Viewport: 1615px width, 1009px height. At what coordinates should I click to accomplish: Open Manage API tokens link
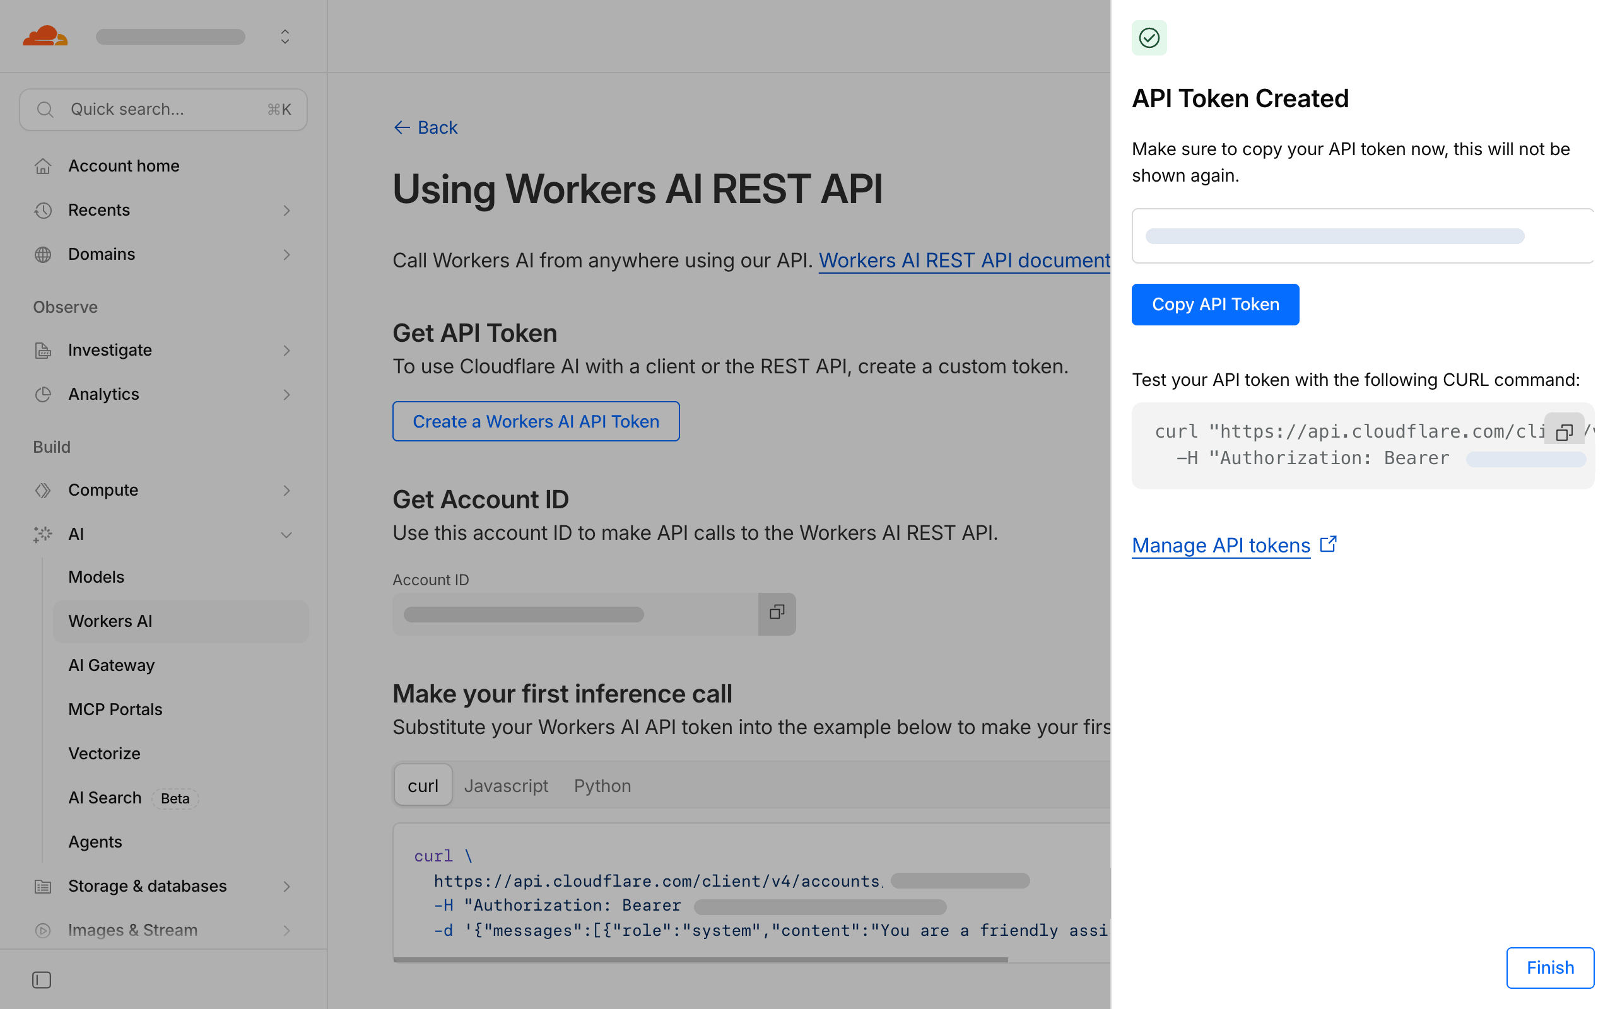point(1221,545)
